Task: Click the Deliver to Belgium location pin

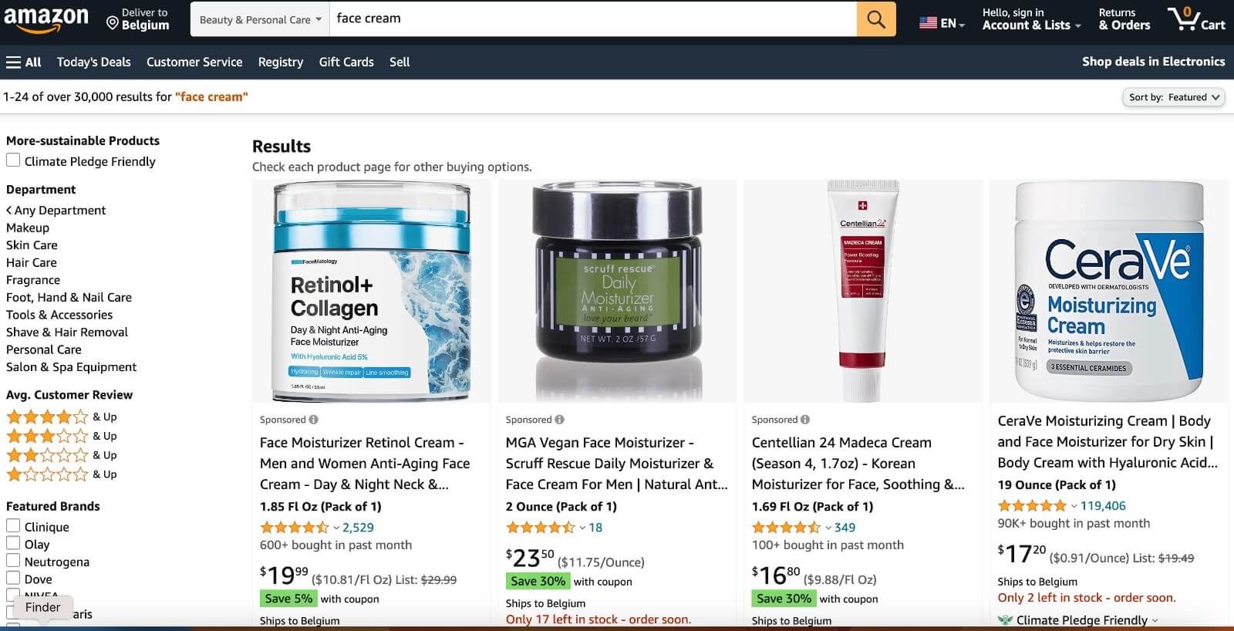Action: pos(113,24)
